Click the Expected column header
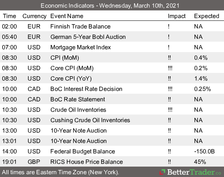Viewport: 224px width, 177px height. (206, 16)
